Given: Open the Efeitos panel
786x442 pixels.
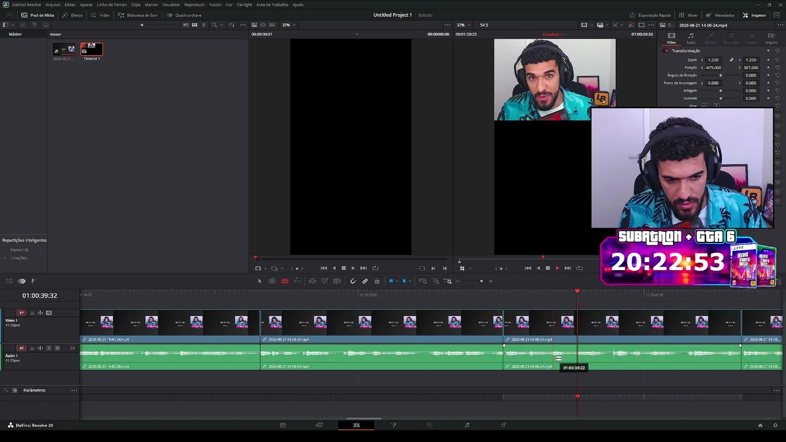Looking at the screenshot, I should pos(73,15).
